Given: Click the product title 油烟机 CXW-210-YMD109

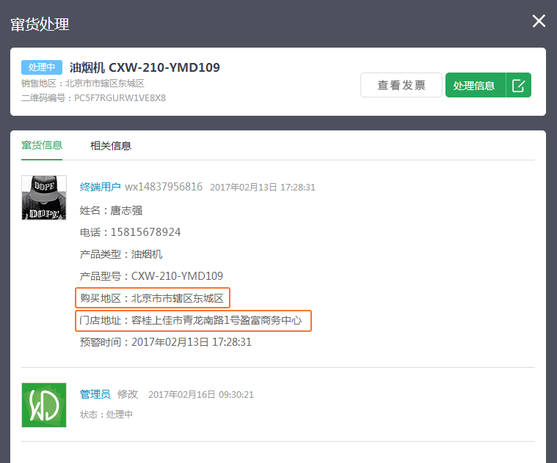Looking at the screenshot, I should point(145,67).
